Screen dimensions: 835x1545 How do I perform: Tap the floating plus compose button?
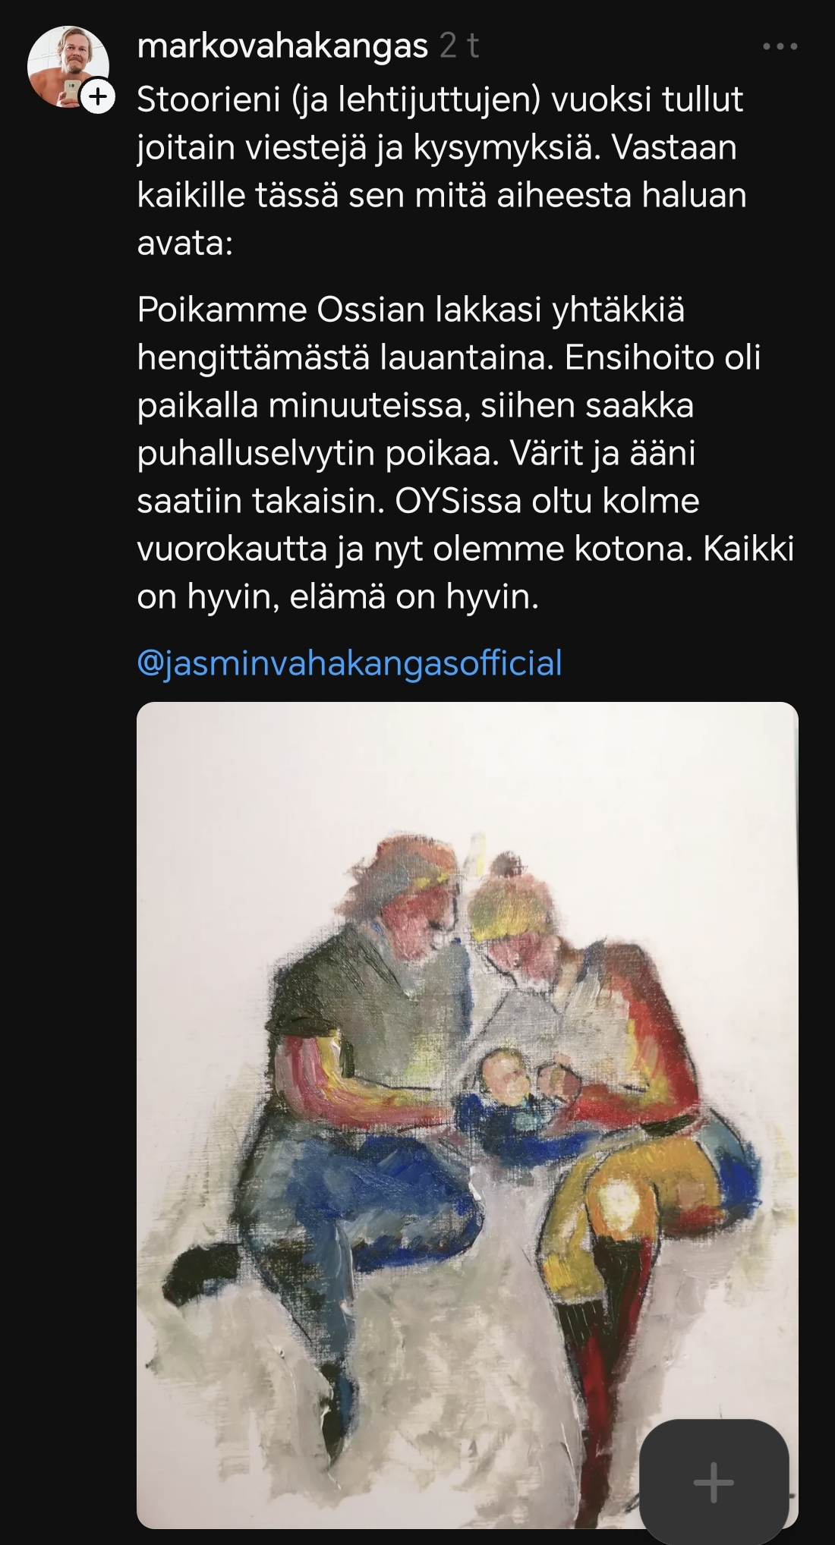pos(714,1480)
